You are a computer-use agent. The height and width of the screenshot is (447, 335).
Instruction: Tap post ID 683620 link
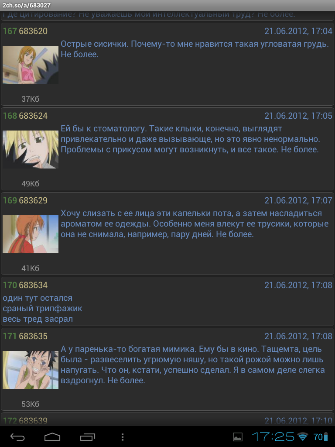point(33,31)
